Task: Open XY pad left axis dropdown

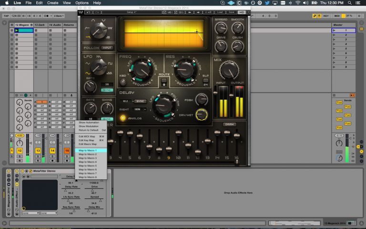Action: tap(30, 213)
